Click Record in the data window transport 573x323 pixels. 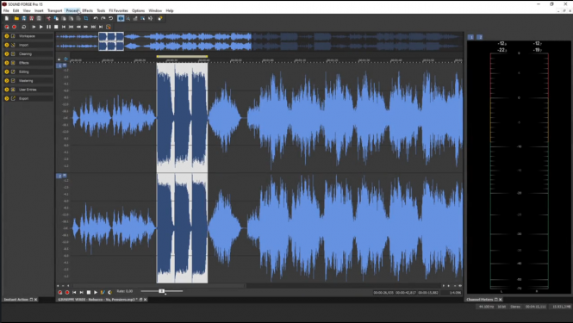67,292
